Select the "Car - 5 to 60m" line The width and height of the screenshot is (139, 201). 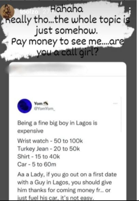pos(37,164)
